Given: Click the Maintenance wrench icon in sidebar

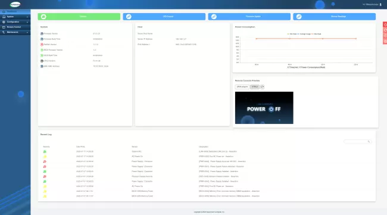Looking at the screenshot, I should point(4,32).
